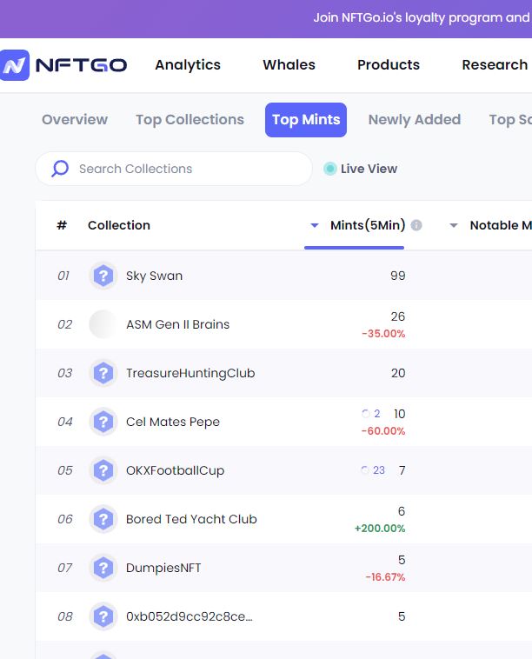Click the -16.67% change value
The width and height of the screenshot is (532, 659).
pos(385,577)
